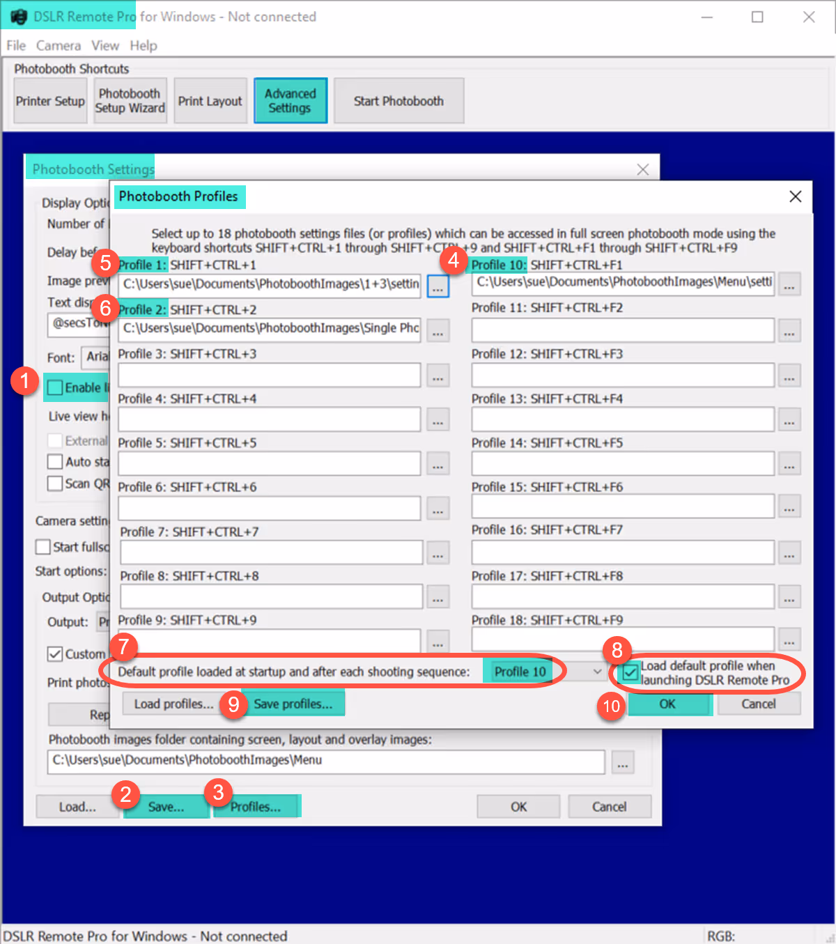Screen dimensions: 836x944
Task: Click Load... in Photobooth Settings
Action: coord(77,807)
